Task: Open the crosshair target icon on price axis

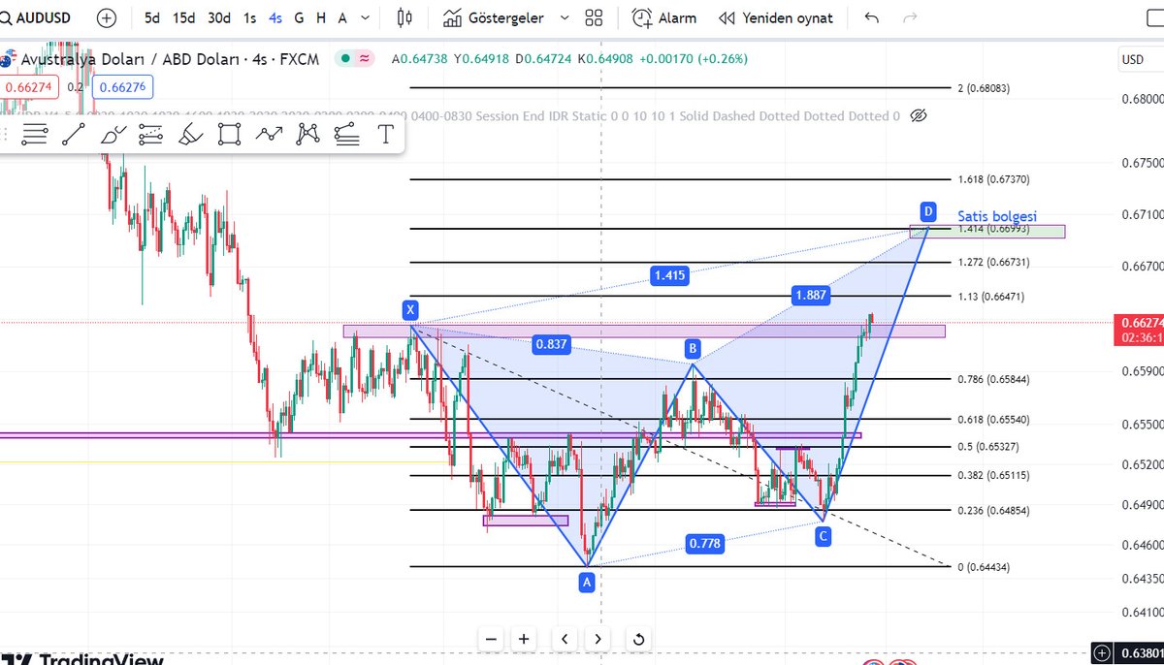Action: (x=1102, y=651)
